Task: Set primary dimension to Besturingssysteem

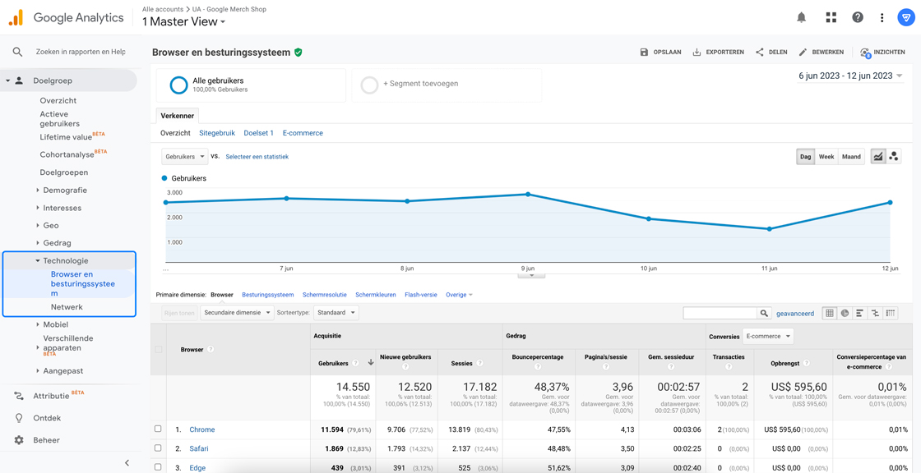Action: tap(268, 295)
